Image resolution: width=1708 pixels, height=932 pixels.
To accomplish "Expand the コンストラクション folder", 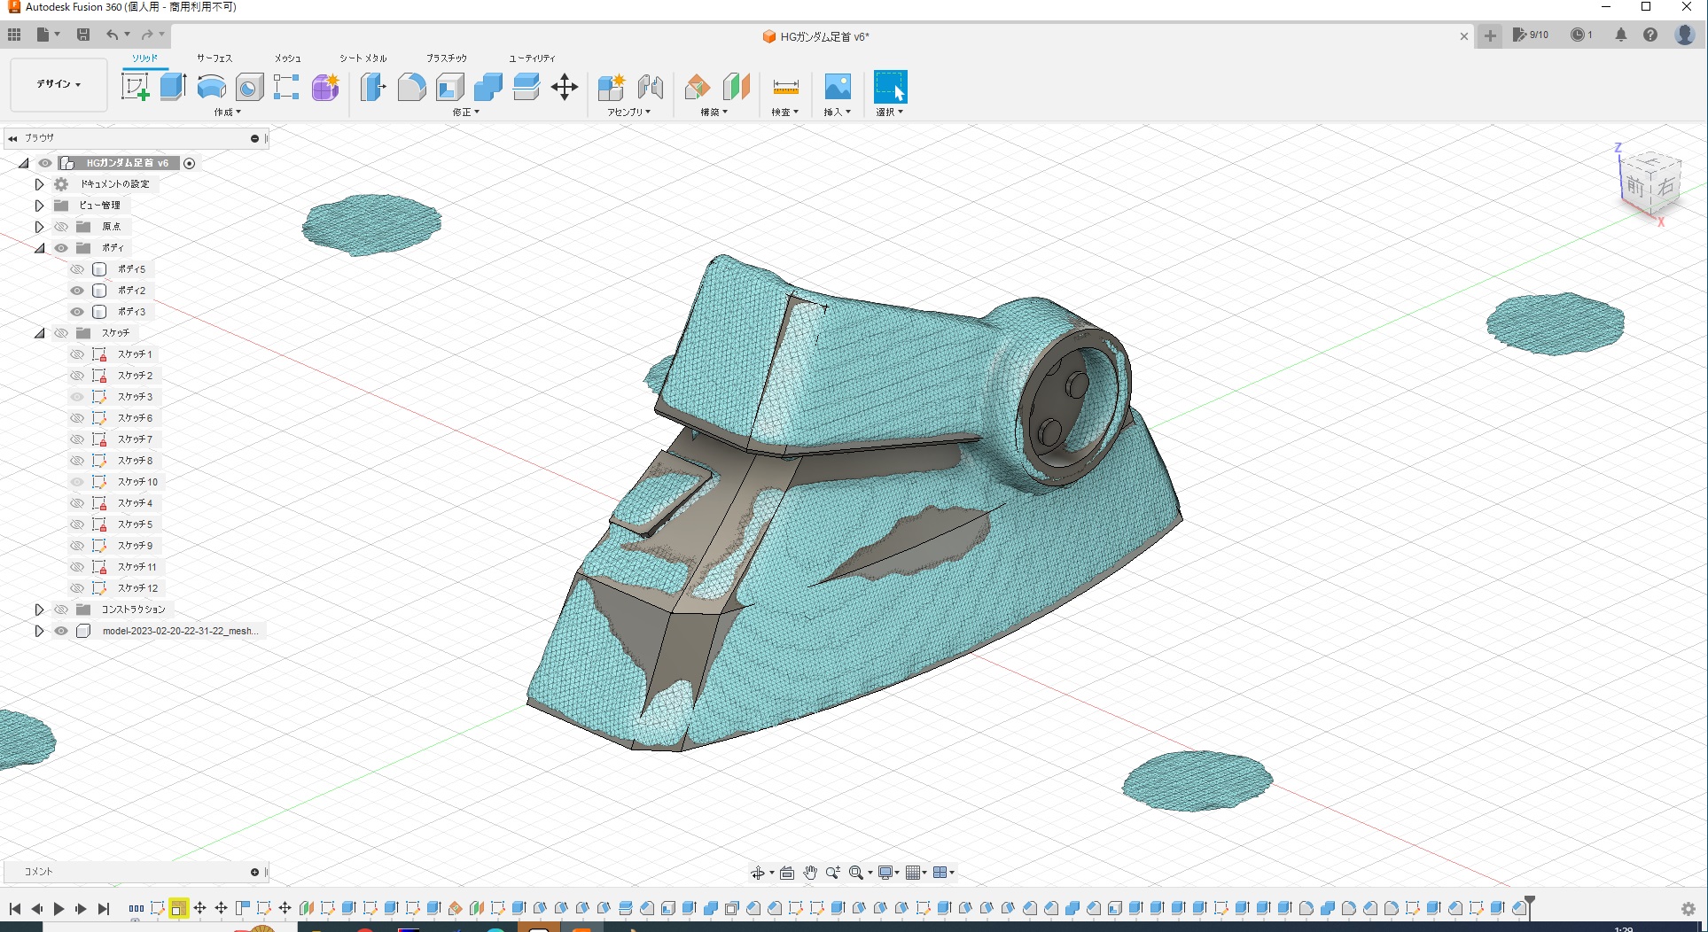I will click(x=39, y=610).
